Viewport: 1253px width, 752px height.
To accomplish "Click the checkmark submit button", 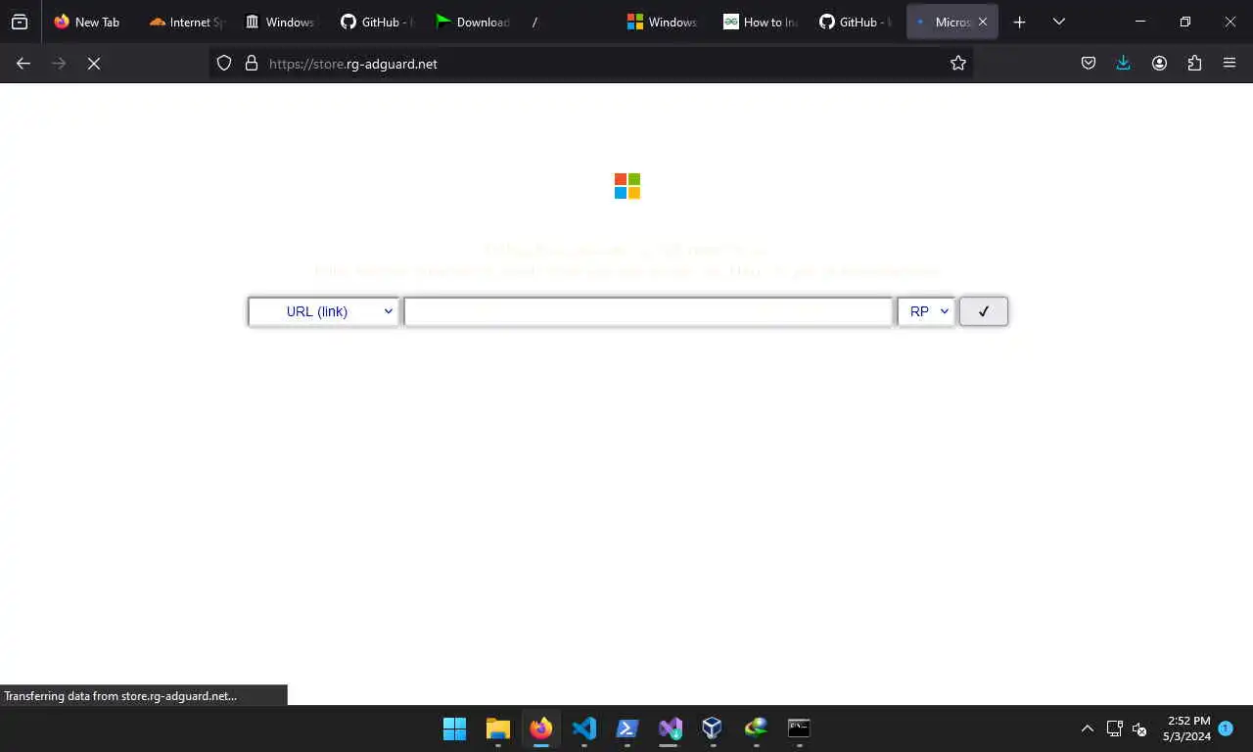I will click(x=984, y=311).
